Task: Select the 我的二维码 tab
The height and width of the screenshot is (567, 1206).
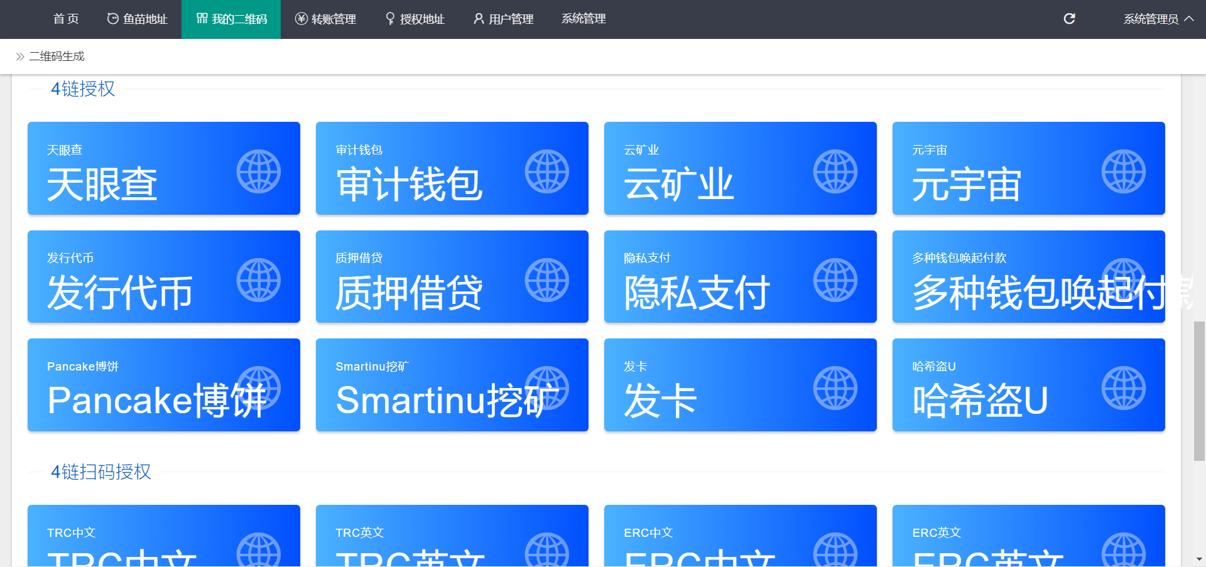Action: coord(231,19)
